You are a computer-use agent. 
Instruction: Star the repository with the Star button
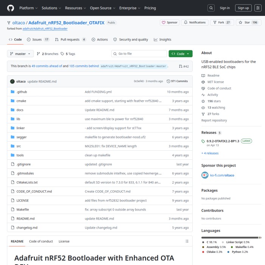click(x=249, y=22)
